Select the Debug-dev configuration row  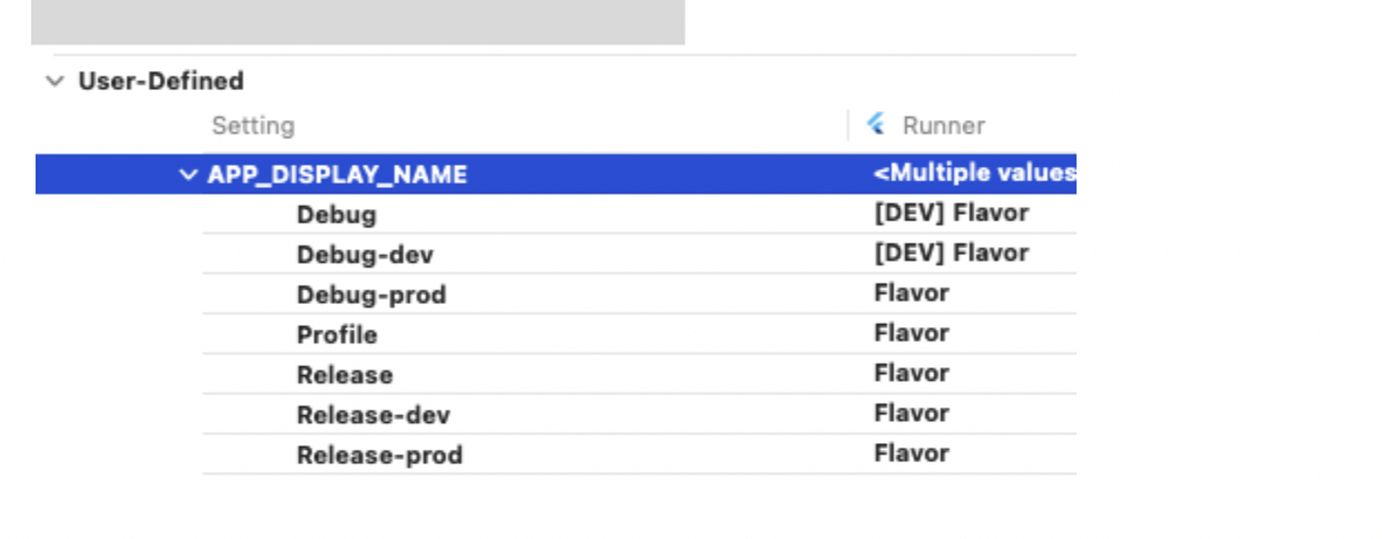point(365,255)
